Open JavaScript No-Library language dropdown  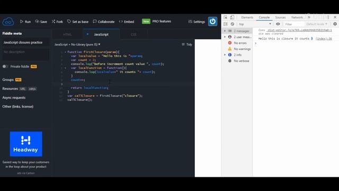(x=77, y=45)
